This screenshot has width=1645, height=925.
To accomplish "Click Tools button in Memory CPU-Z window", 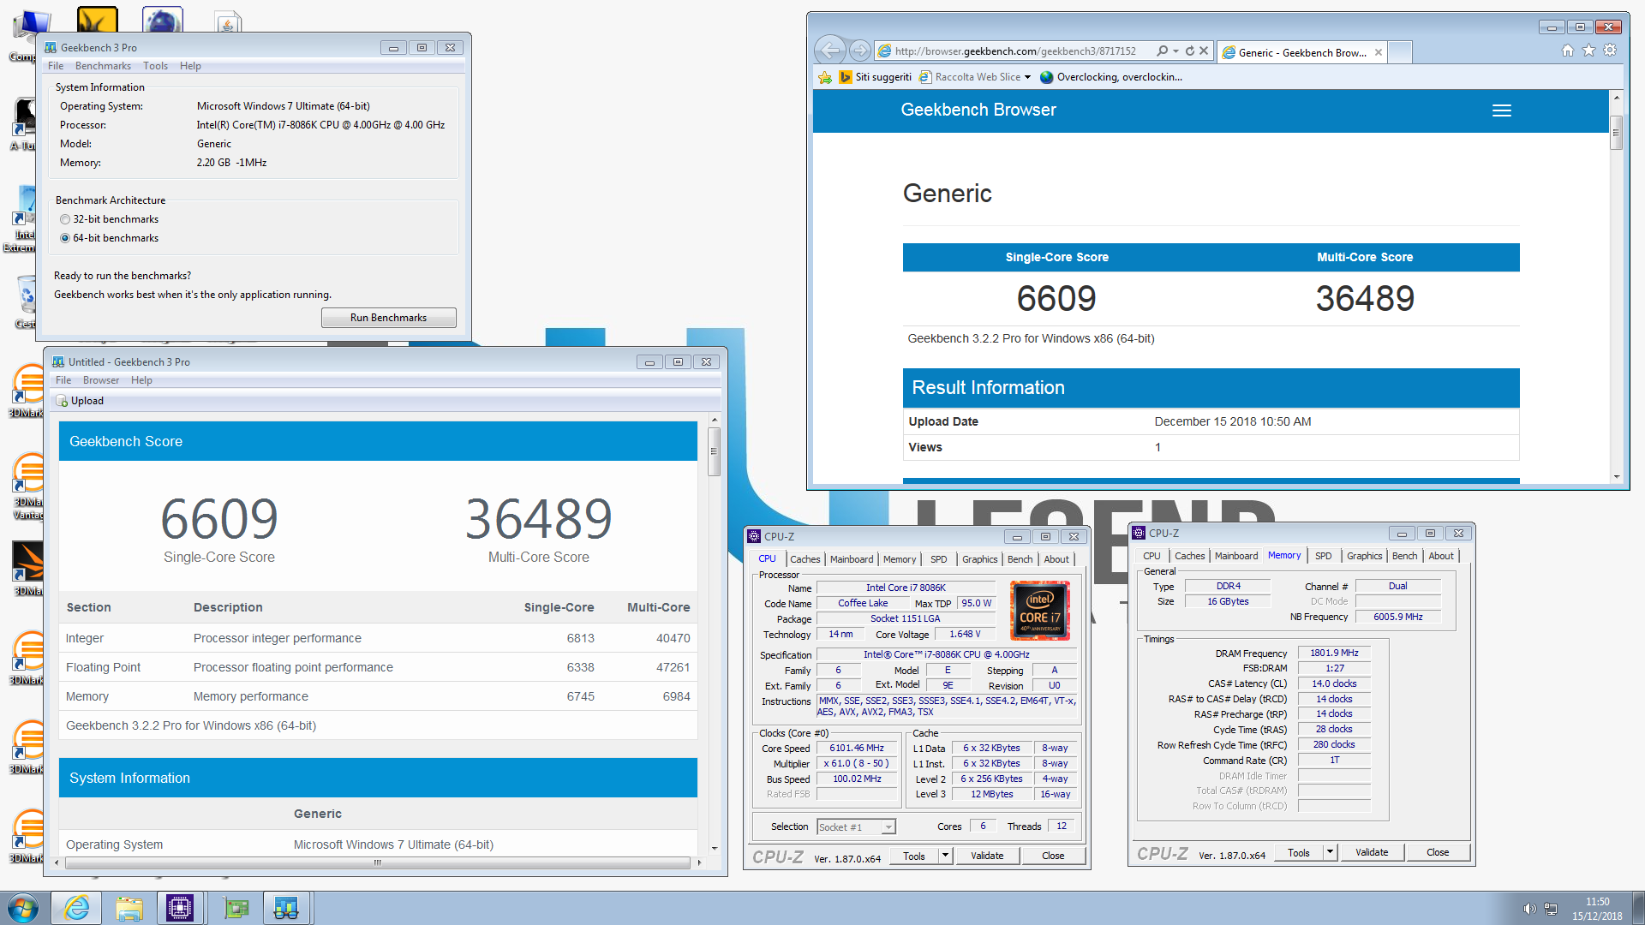I will (1299, 852).
